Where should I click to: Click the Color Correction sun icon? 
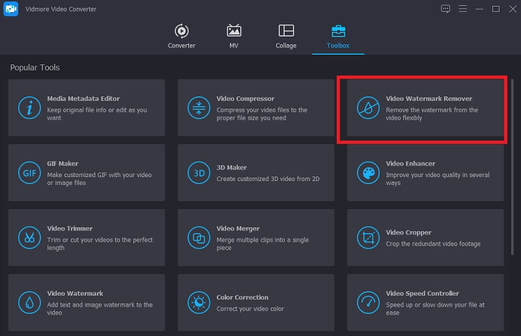point(199,302)
